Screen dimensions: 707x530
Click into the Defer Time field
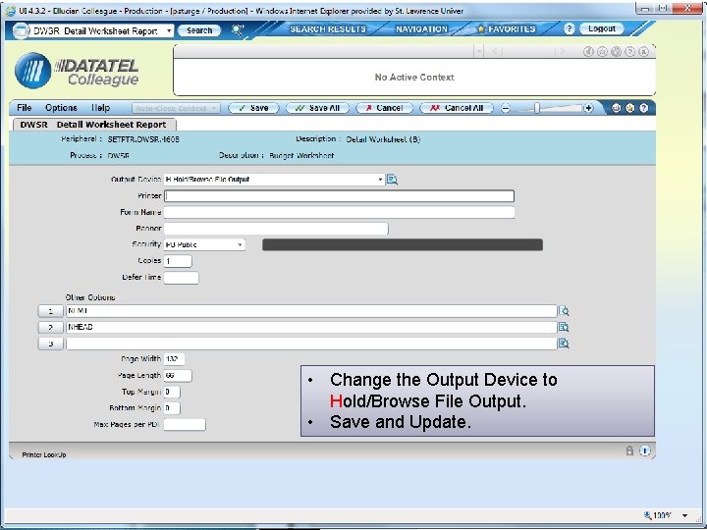point(182,278)
